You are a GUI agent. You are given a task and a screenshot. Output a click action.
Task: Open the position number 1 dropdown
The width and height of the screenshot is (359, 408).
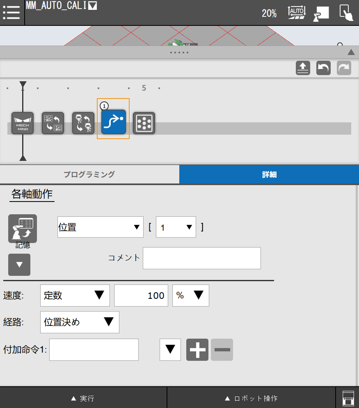176,227
